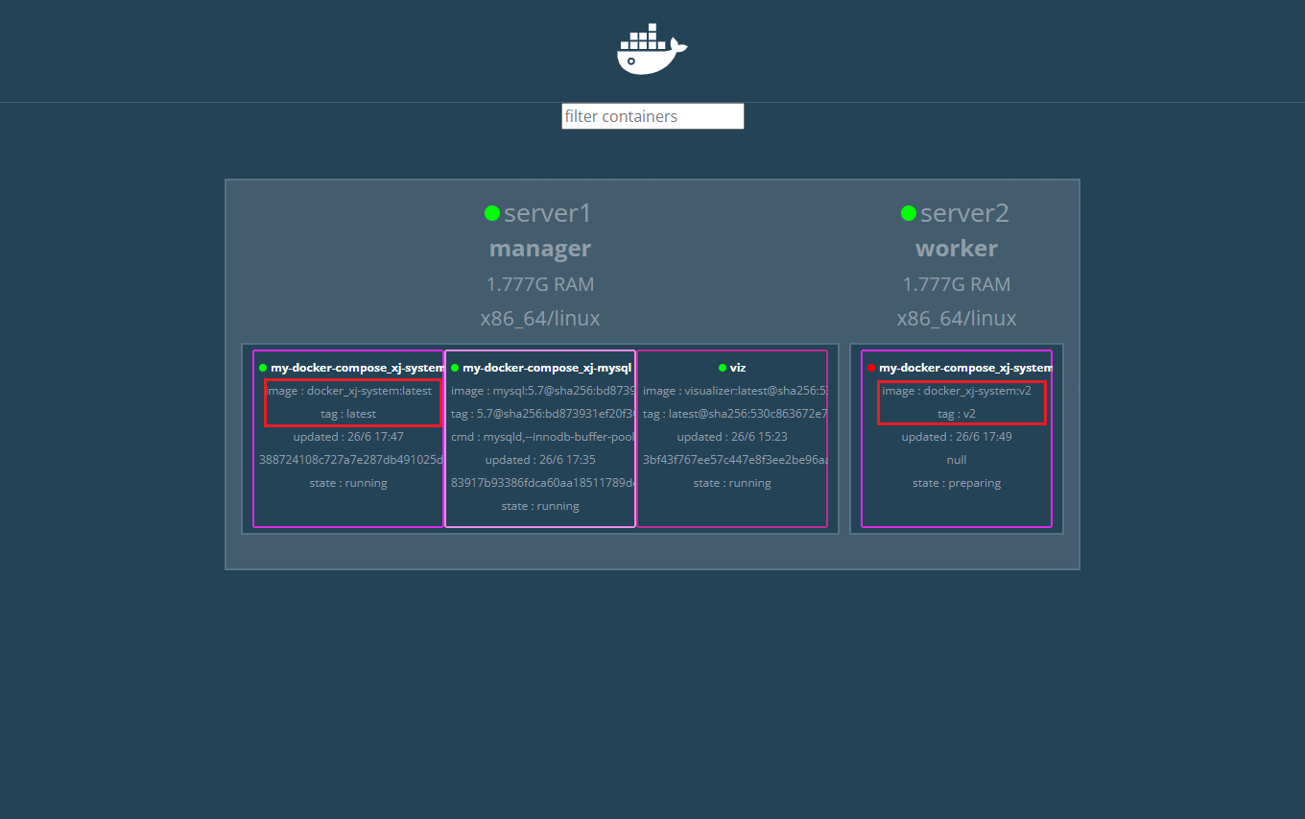Click the manager role label
Image resolution: width=1305 pixels, height=819 pixels.
pyautogui.click(x=540, y=249)
